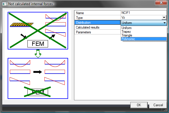Edit the Name field containing NCIF1
Image resolution: width=169 pixels, height=113 pixels.
click(144, 13)
